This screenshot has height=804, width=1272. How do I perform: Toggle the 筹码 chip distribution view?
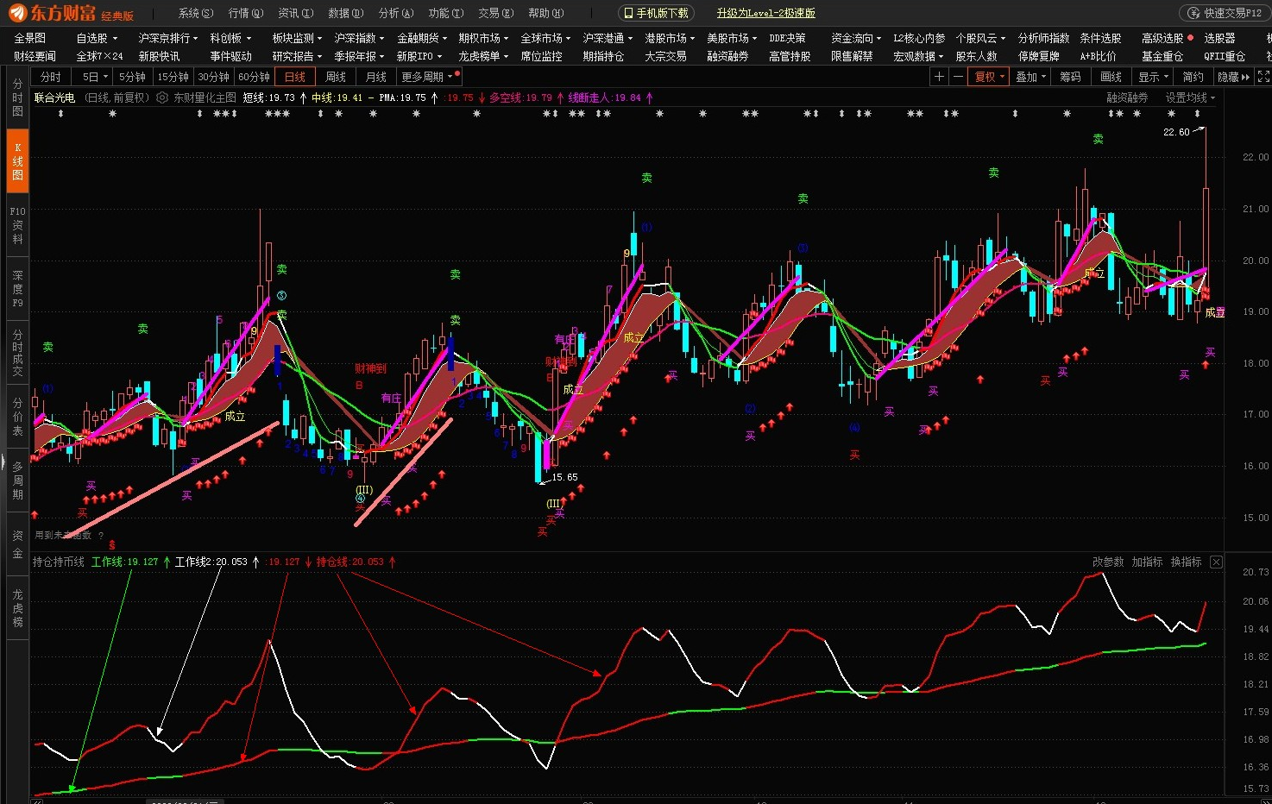point(1070,77)
